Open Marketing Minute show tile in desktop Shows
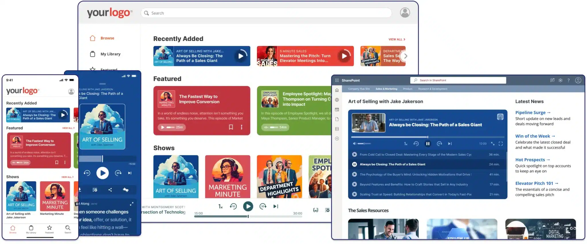The image size is (587, 244). point(228,176)
